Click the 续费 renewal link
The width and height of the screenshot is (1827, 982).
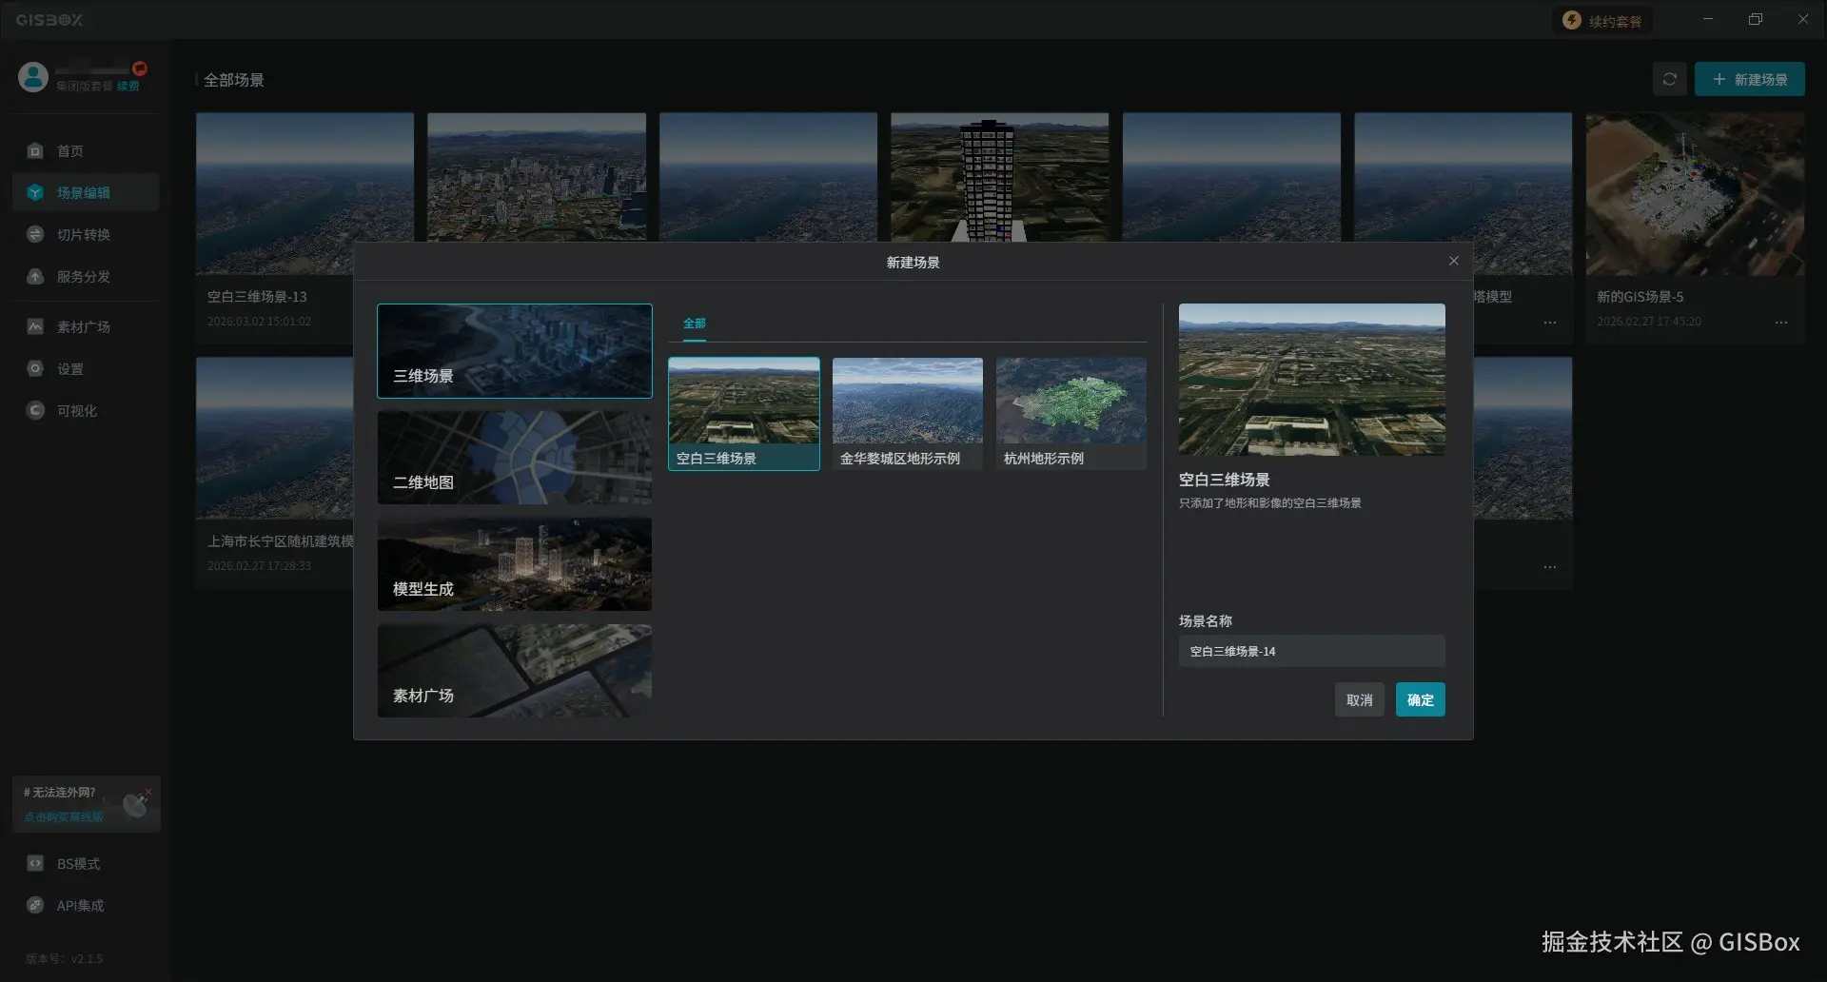click(128, 86)
